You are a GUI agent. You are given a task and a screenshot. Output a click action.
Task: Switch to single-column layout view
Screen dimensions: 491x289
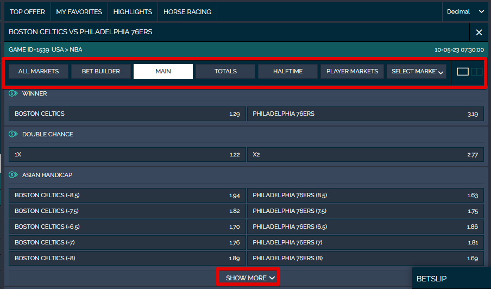coord(463,72)
